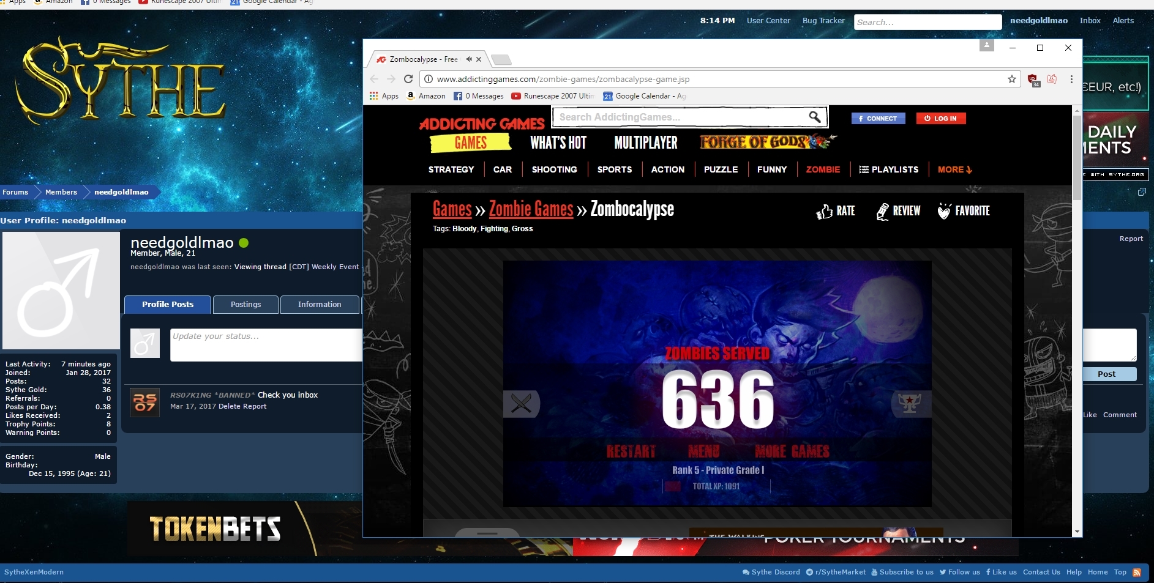Open the Funny games category
This screenshot has width=1154, height=583.
(772, 169)
